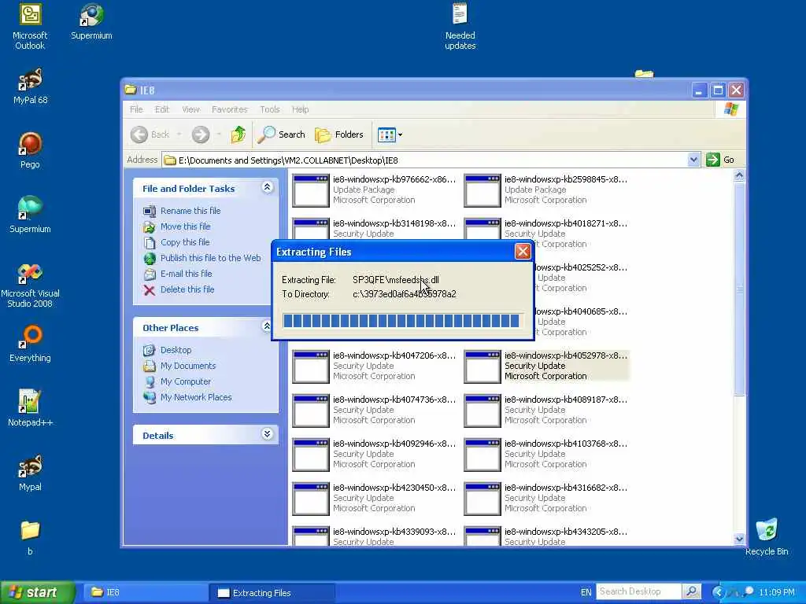Open the Back history dropdown arrow
Image resolution: width=806 pixels, height=604 pixels.
[179, 134]
